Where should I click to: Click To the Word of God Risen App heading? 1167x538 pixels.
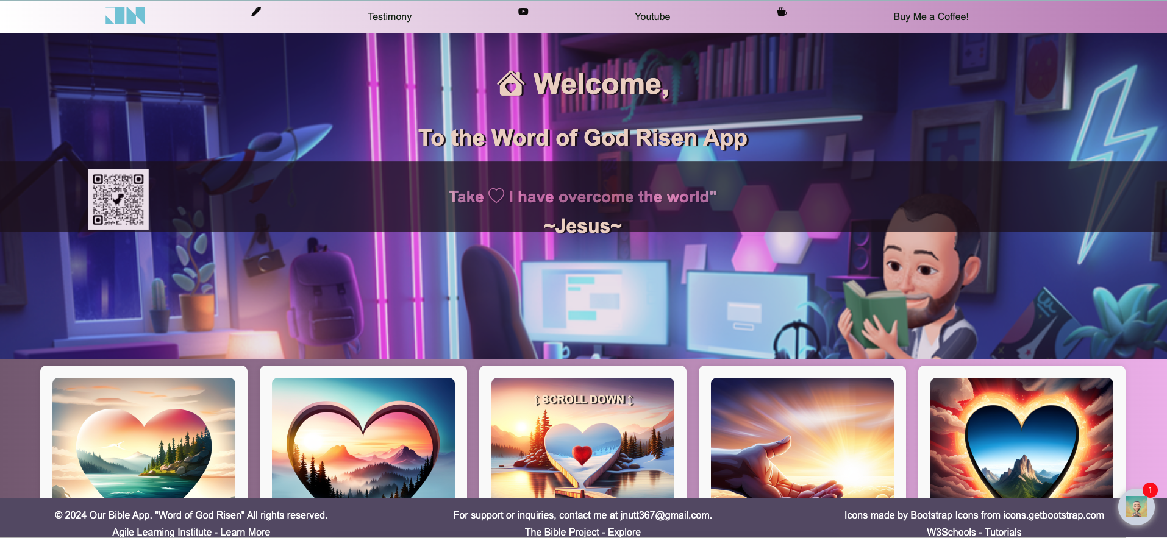click(583, 138)
